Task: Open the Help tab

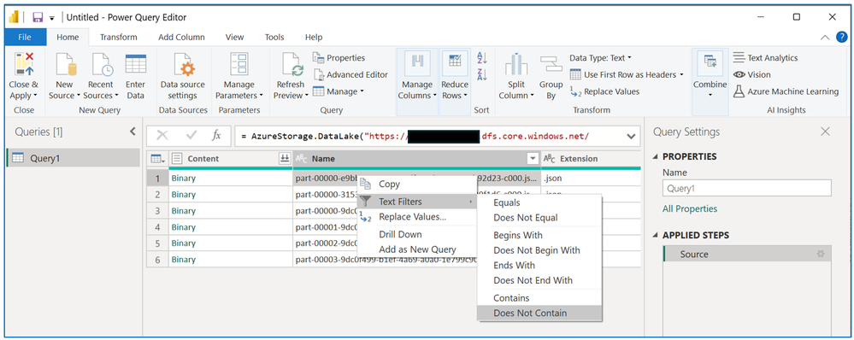Action: [314, 37]
